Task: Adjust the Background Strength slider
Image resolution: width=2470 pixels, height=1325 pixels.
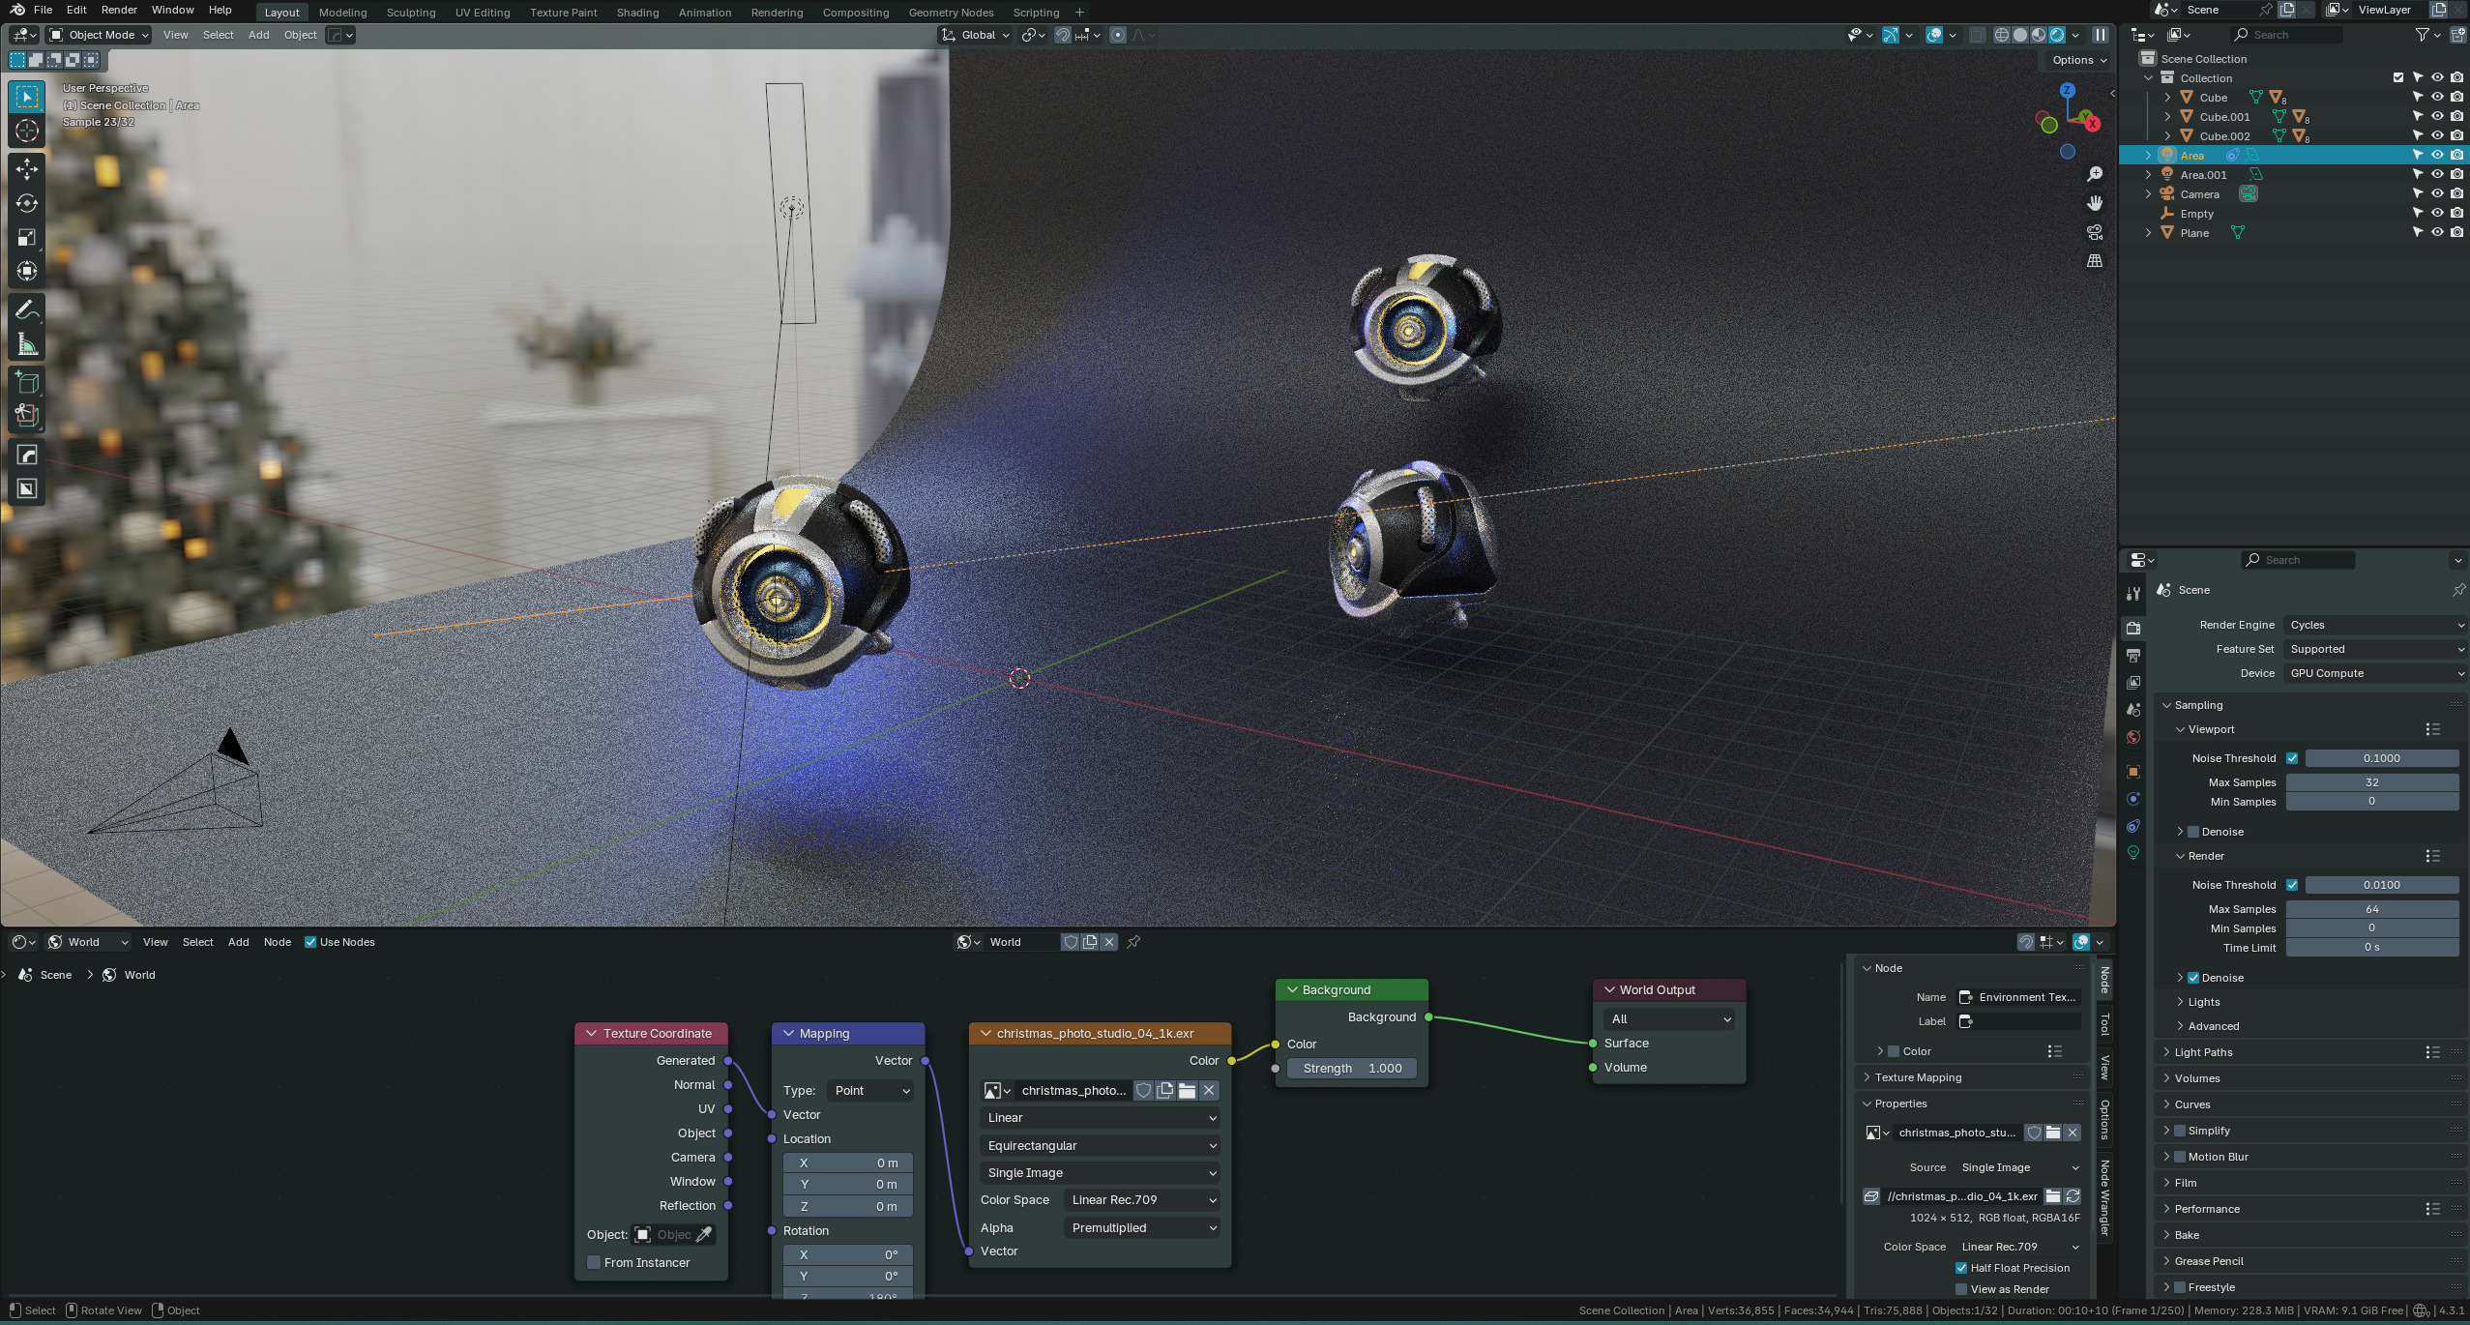Action: [x=1351, y=1068]
